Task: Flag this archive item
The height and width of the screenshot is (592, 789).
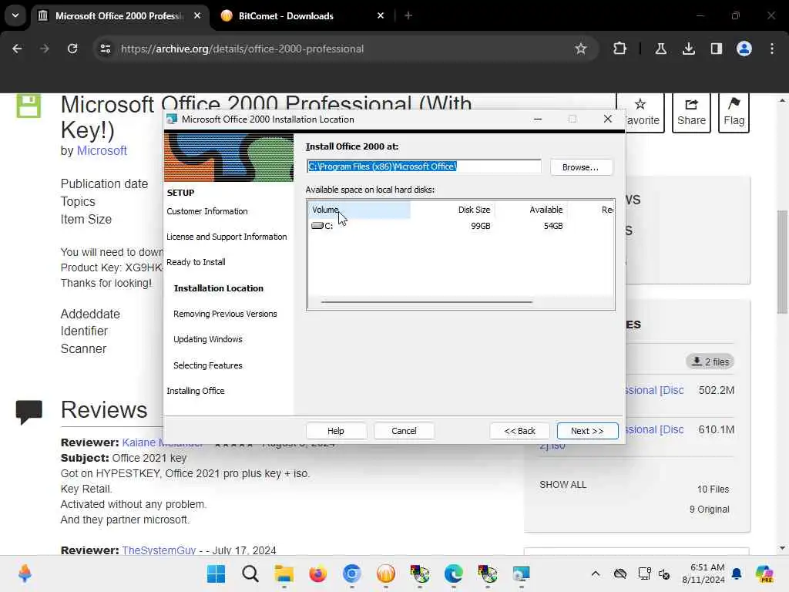Action: (x=734, y=113)
